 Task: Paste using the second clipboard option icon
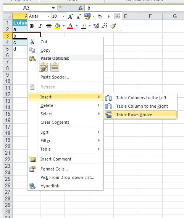[x=55, y=67]
